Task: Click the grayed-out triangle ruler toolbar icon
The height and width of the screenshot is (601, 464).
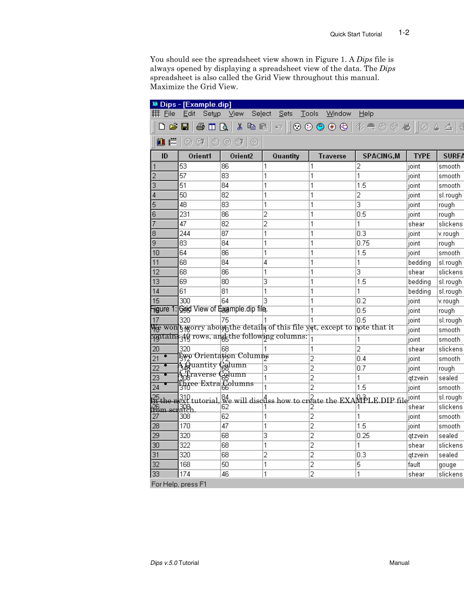Action: [x=449, y=127]
